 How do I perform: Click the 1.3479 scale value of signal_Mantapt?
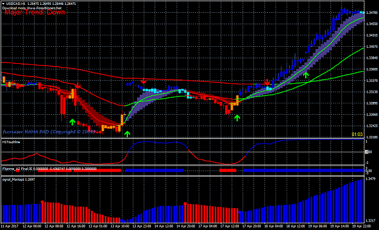[x=371, y=179]
